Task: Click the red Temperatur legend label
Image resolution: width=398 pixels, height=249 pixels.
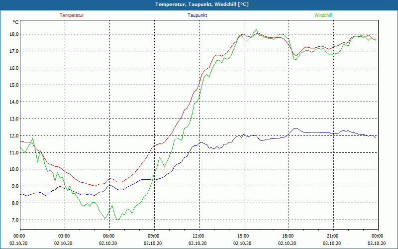Action: pos(72,15)
